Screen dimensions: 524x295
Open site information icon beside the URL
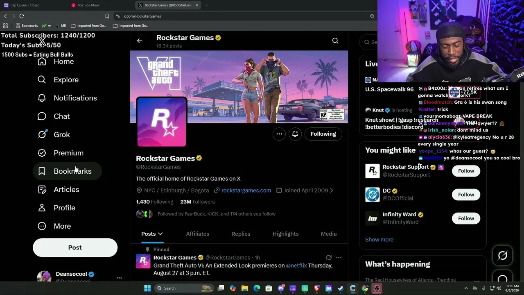[118, 16]
